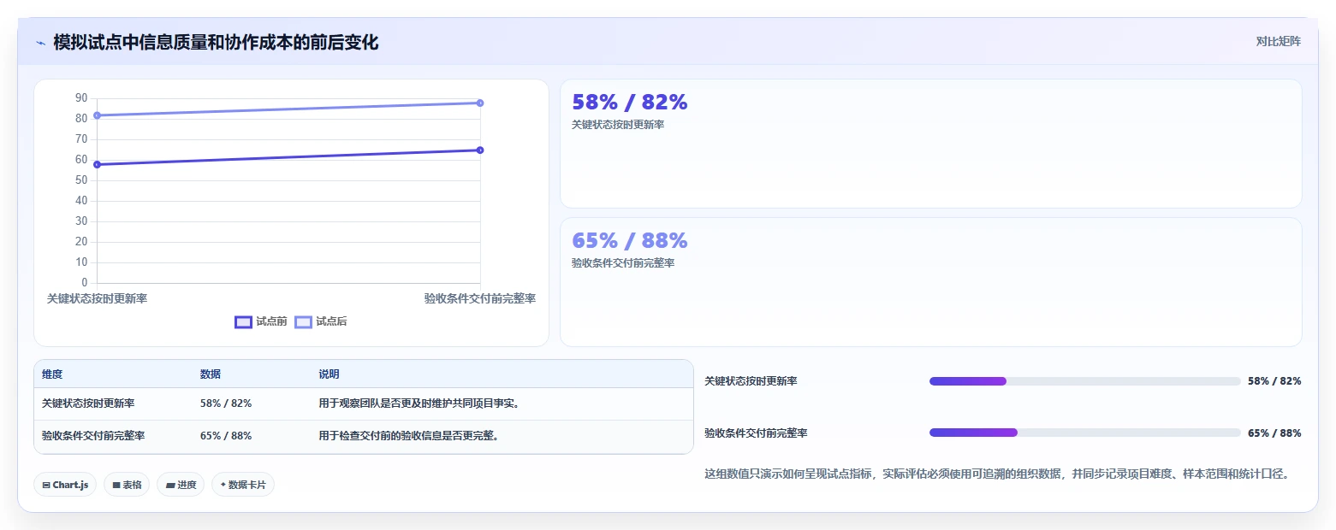Click the 90 y-axis tick label

tap(81, 98)
